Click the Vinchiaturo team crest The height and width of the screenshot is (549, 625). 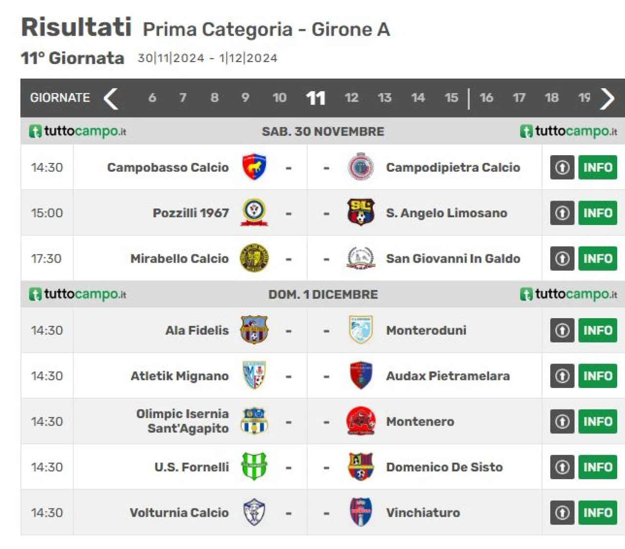pos(361,512)
